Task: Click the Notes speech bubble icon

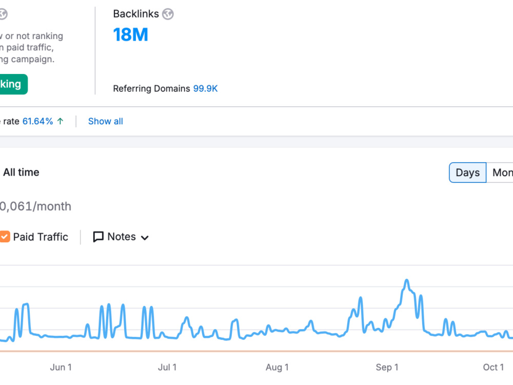Action: pos(98,237)
